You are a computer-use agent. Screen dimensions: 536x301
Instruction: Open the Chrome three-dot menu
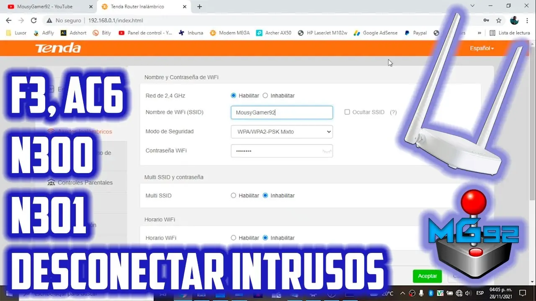[x=528, y=20]
